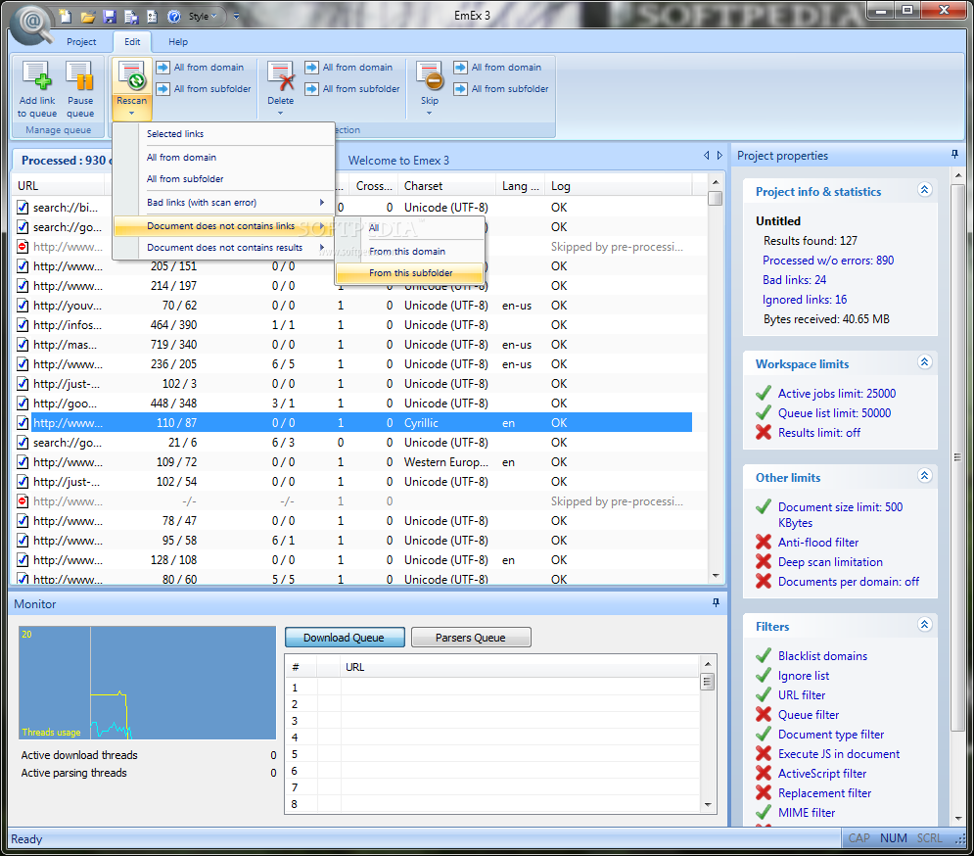Viewport: 974px width, 856px height.
Task: Click the Deep scan limitation link
Action: pyautogui.click(x=830, y=562)
